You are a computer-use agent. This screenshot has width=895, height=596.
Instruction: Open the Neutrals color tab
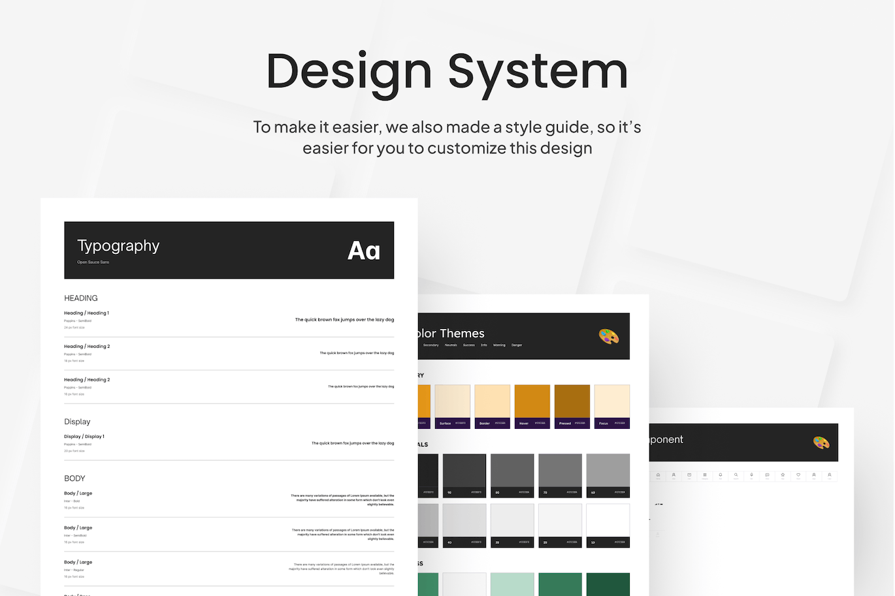tap(451, 345)
